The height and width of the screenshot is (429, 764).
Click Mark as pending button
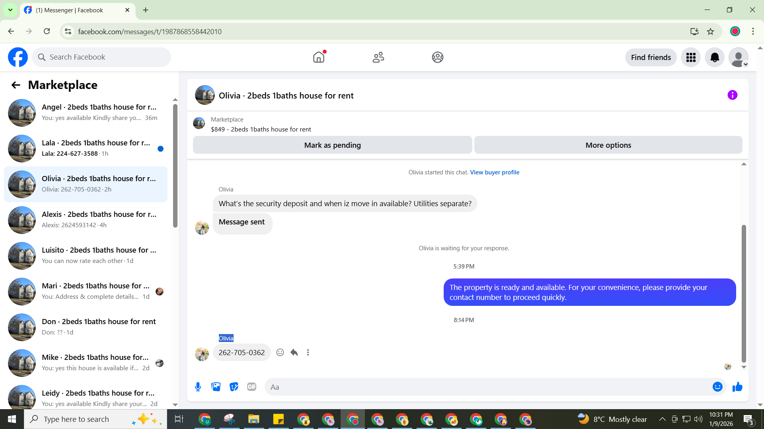click(x=332, y=145)
